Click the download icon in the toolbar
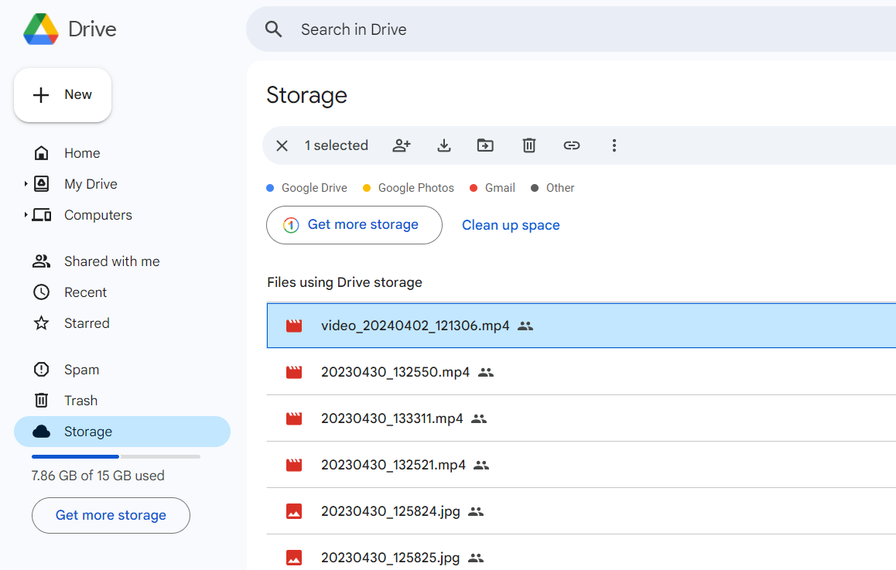The image size is (896, 570). 444,145
